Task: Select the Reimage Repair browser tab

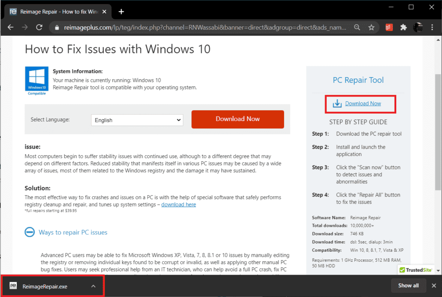Action: click(x=58, y=12)
